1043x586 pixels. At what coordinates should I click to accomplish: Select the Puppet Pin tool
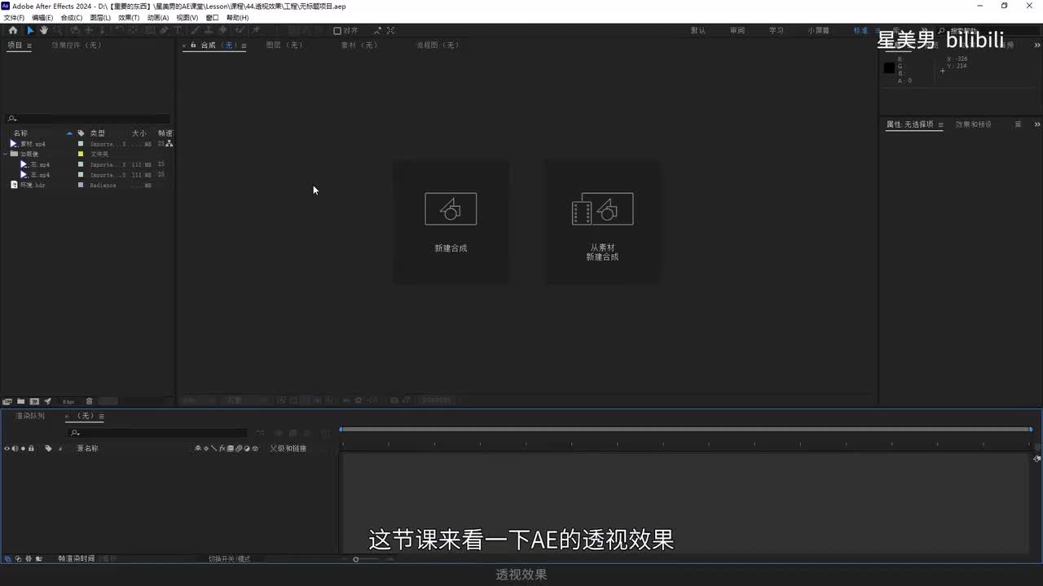coord(254,30)
